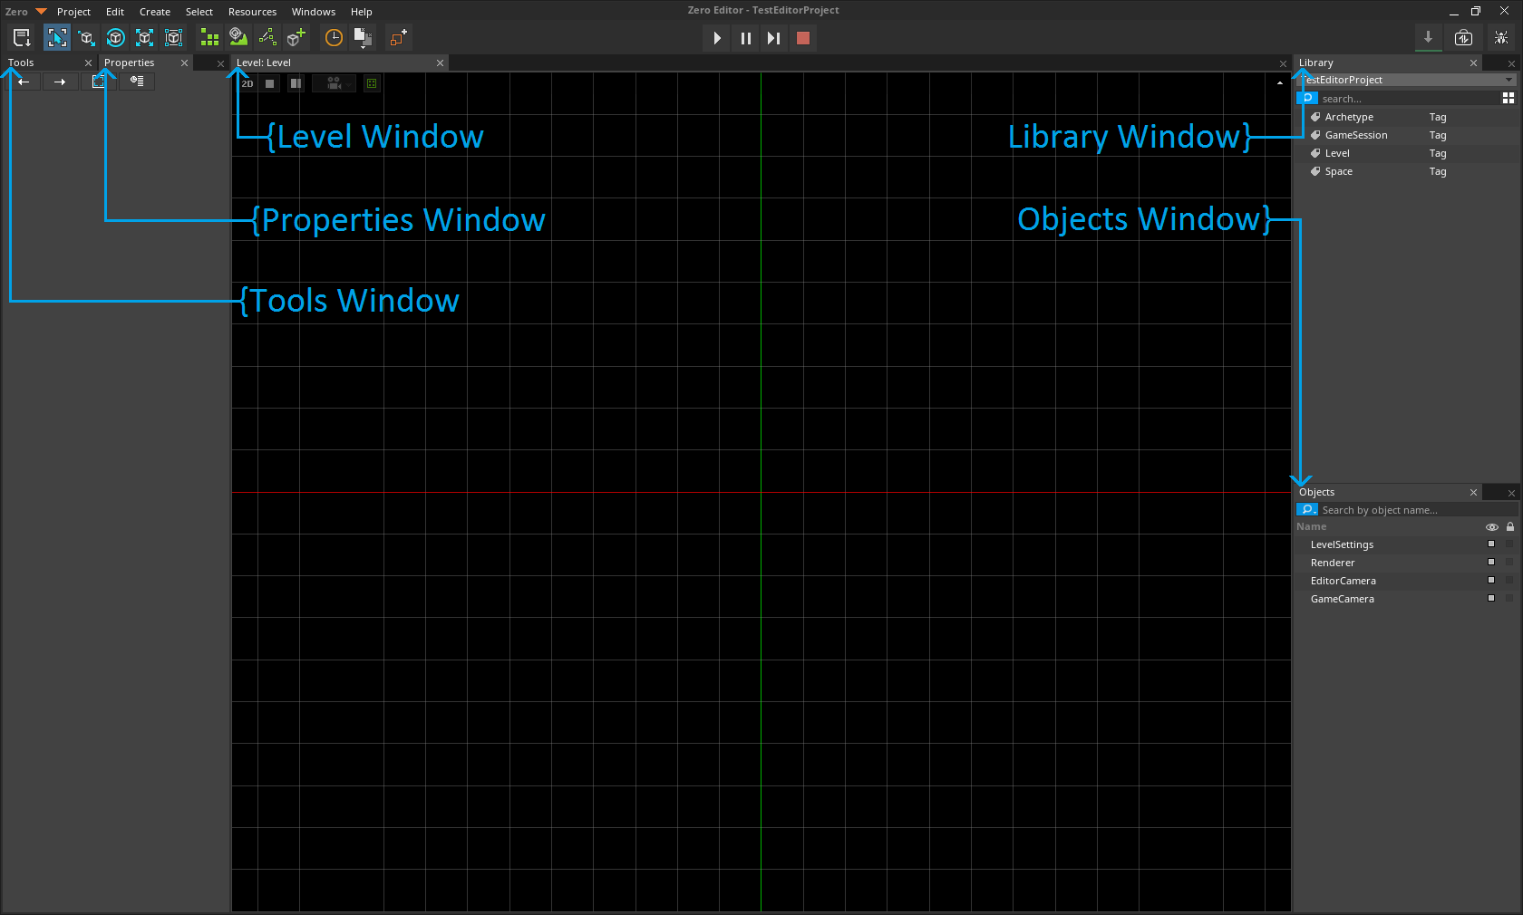Click the list options icon in Tools panel
This screenshot has width=1523, height=915.
coord(137,82)
